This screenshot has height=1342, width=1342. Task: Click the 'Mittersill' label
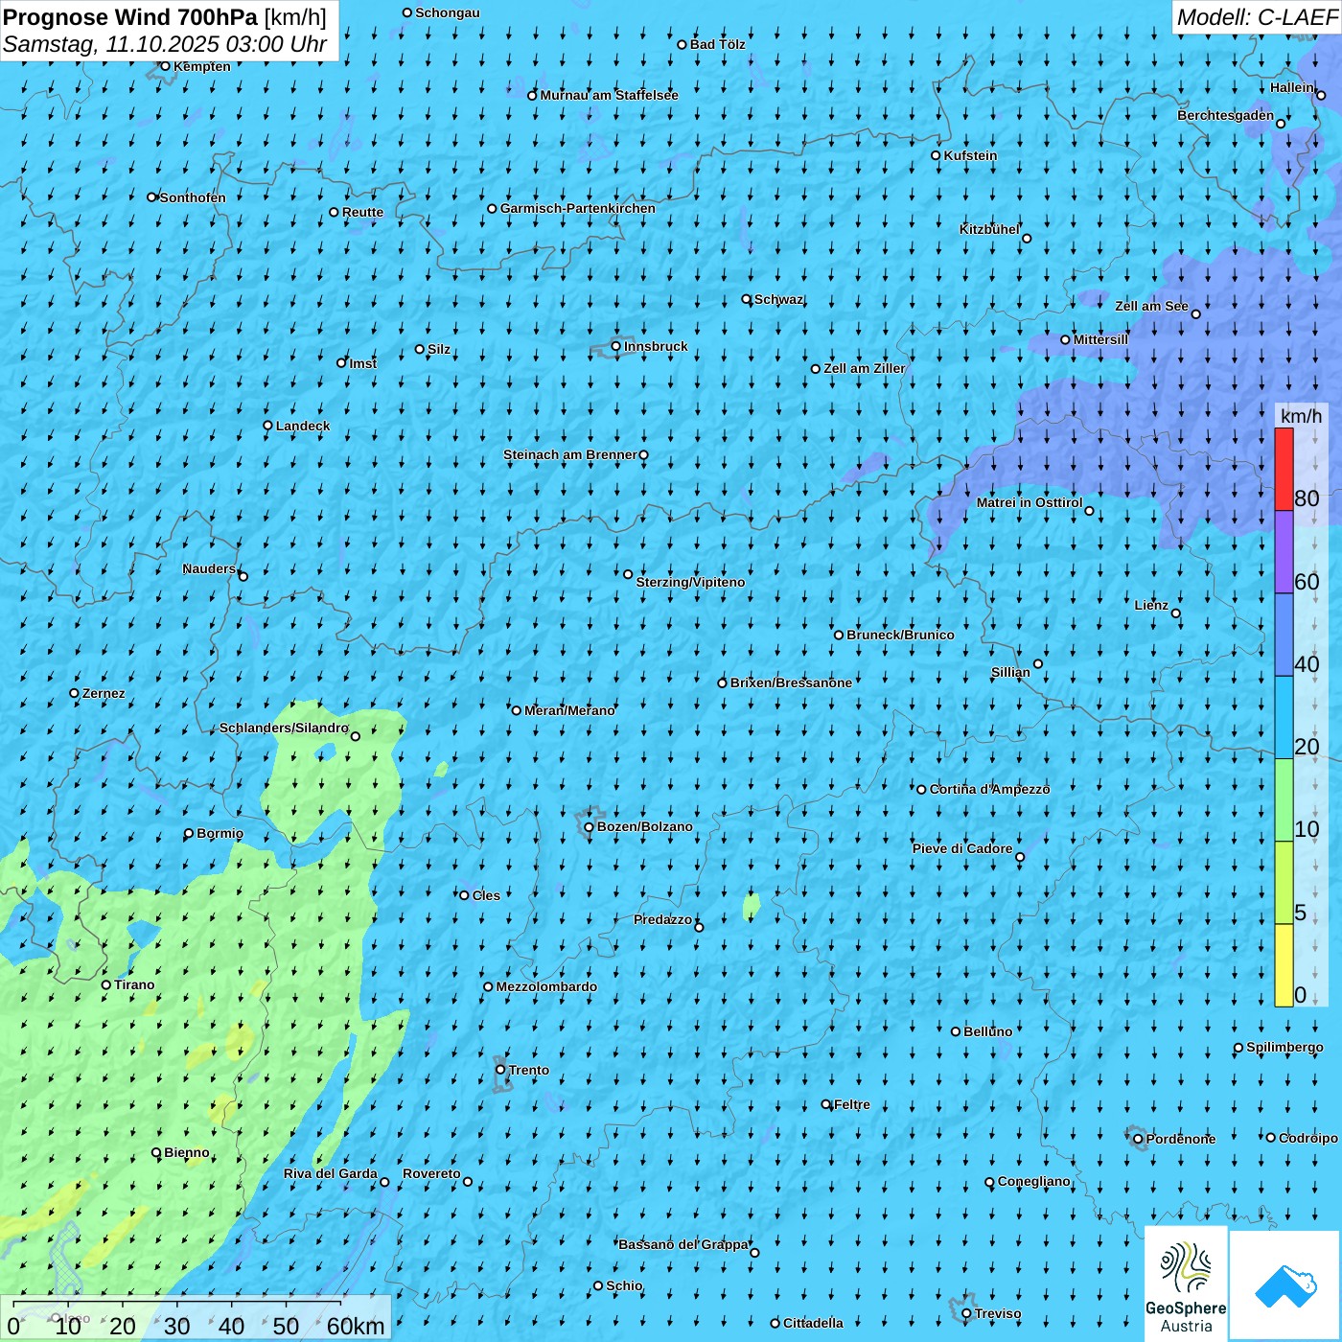[x=1101, y=339]
